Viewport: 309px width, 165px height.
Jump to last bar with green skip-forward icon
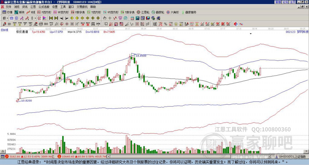(x=56, y=18)
